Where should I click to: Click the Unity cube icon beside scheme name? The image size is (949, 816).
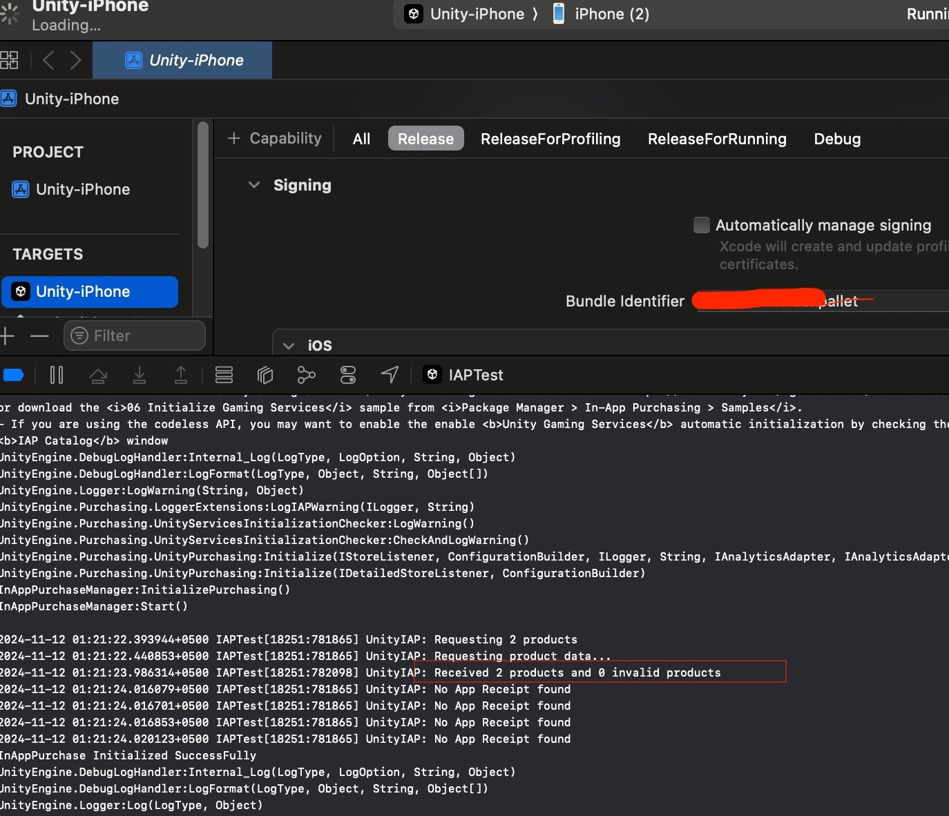coord(414,14)
